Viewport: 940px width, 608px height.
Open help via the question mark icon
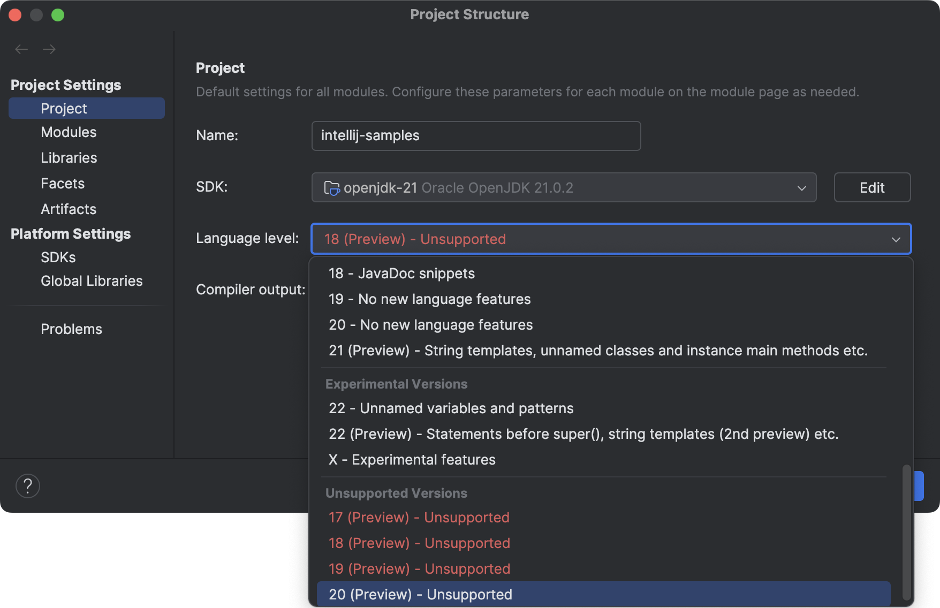pos(27,485)
